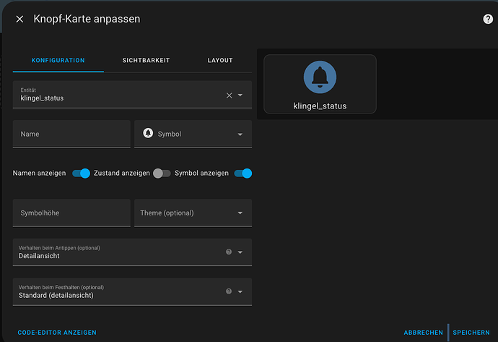This screenshot has width=498, height=342.
Task: Close the Knopf-Karte anpassen dialog
Action: 19,19
